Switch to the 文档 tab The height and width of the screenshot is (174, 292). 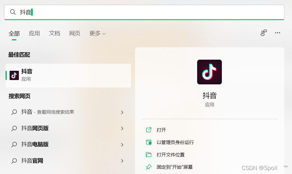click(x=55, y=33)
